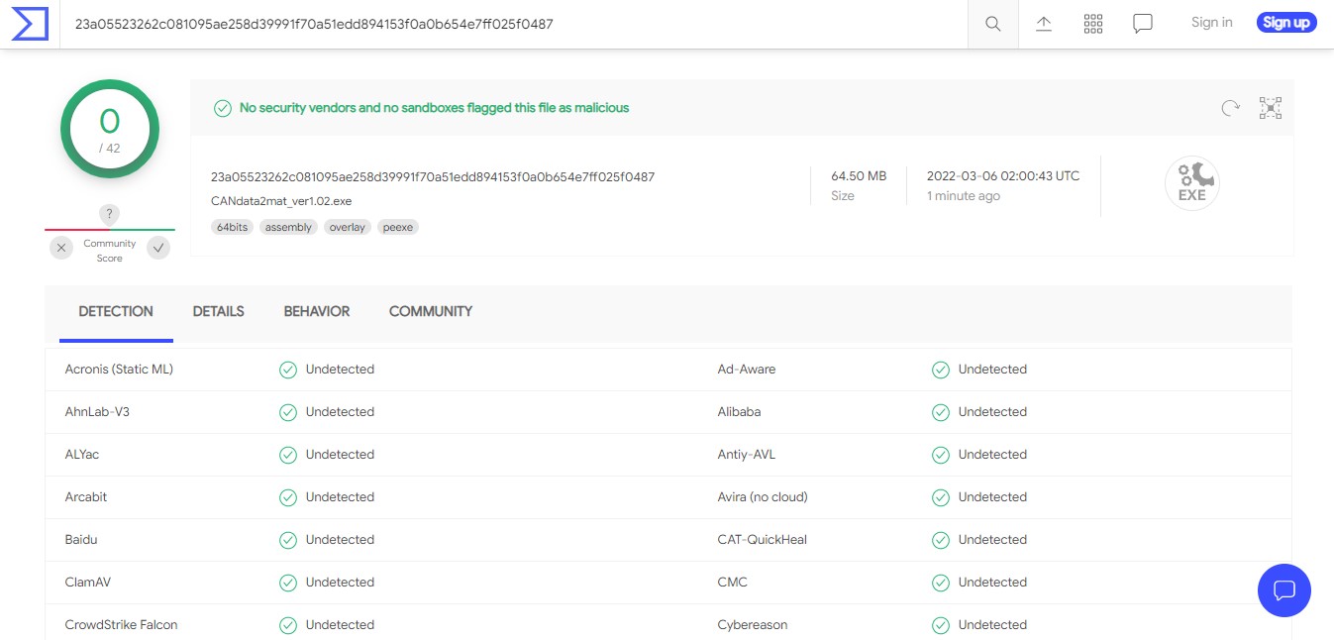Click the green check banner icon
The height and width of the screenshot is (640, 1334).
point(223,108)
